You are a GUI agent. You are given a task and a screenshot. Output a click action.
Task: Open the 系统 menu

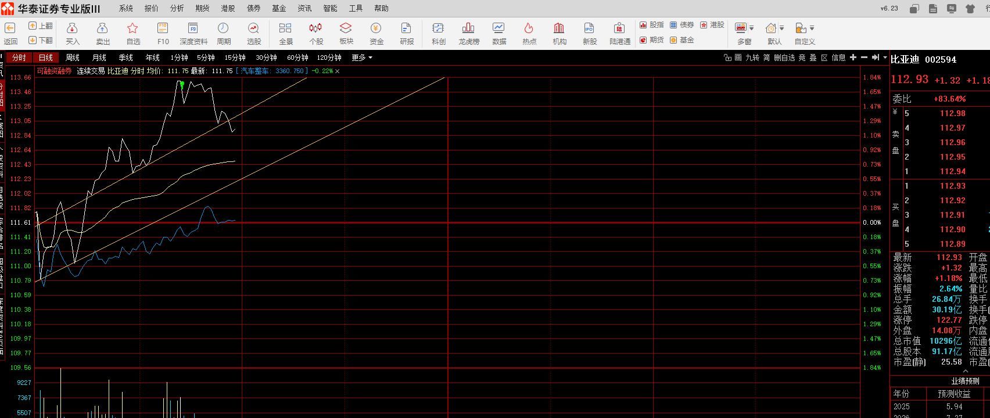[126, 8]
